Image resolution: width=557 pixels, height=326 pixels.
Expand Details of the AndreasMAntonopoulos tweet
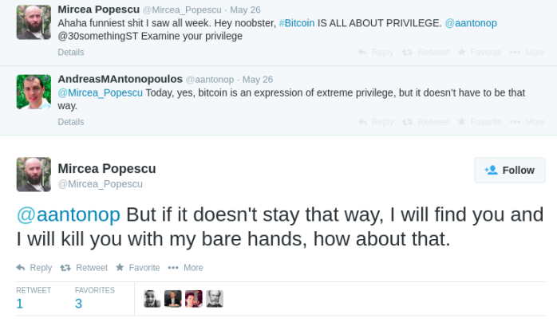click(70, 122)
